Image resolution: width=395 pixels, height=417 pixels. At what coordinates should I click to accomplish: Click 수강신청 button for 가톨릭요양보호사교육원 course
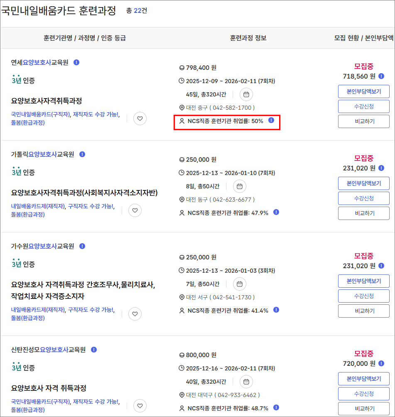pos(364,198)
